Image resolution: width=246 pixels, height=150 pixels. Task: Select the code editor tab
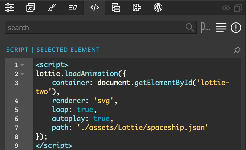pos(95,7)
